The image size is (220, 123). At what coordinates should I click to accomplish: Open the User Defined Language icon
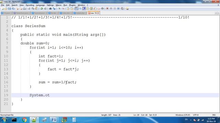(88, 9)
